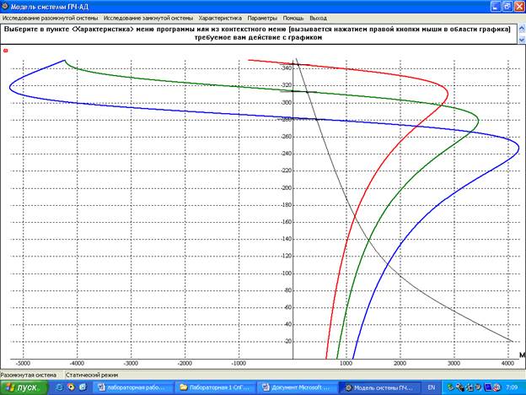Click the x-axis label '-5000'
The width and height of the screenshot is (526, 395).
click(x=23, y=364)
